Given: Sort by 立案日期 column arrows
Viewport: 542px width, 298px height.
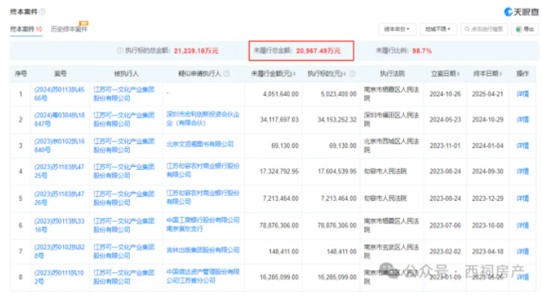Looking at the screenshot, I should pyautogui.click(x=458, y=74).
